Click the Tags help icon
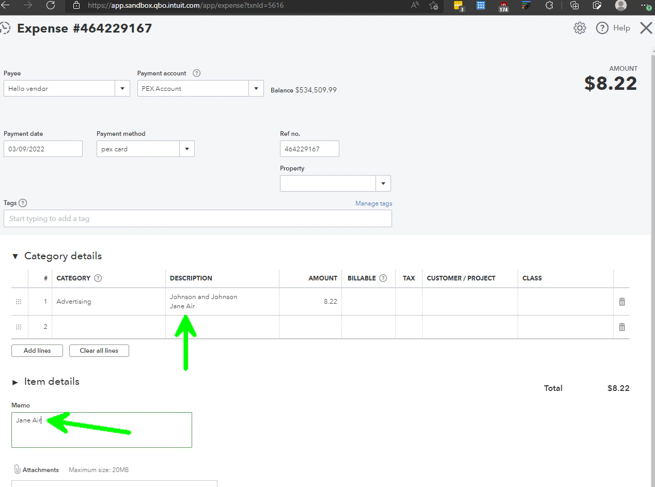Screen dimensions: 655x487 point(23,203)
